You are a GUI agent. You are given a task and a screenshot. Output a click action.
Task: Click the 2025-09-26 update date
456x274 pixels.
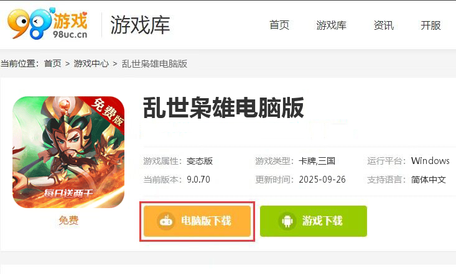click(322, 180)
